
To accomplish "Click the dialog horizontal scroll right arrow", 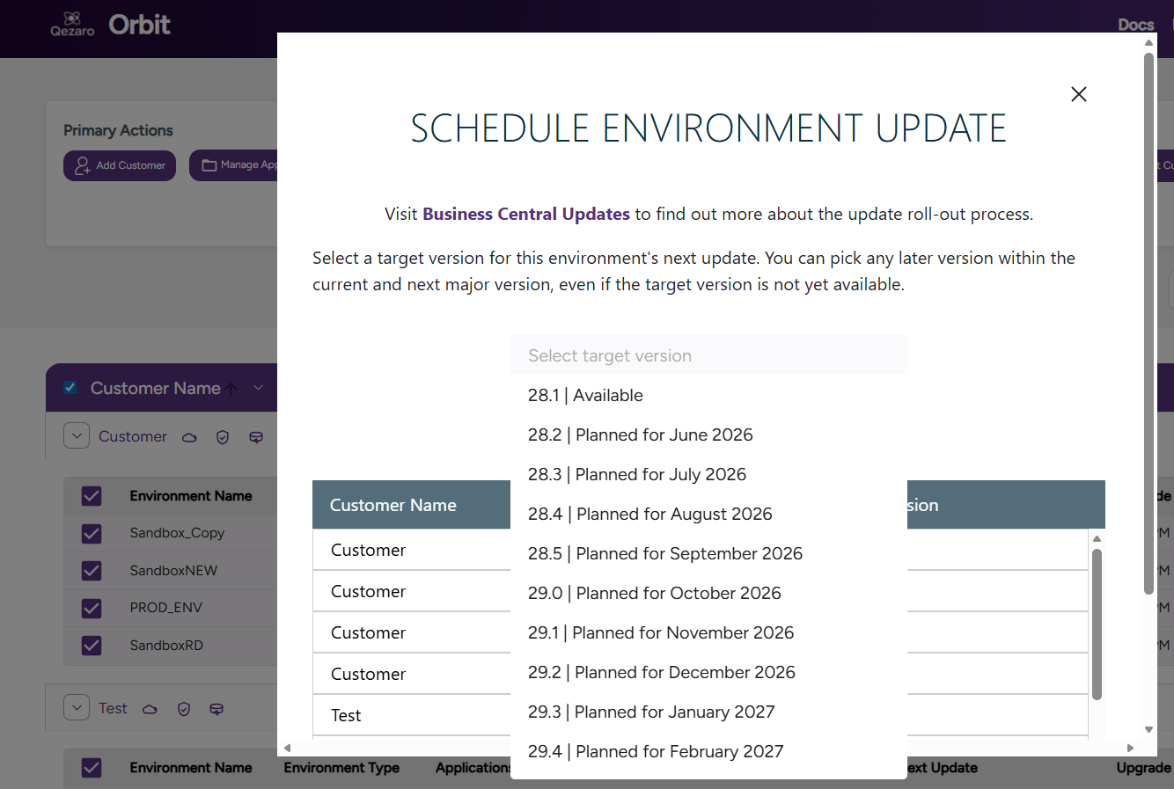I will (1131, 748).
